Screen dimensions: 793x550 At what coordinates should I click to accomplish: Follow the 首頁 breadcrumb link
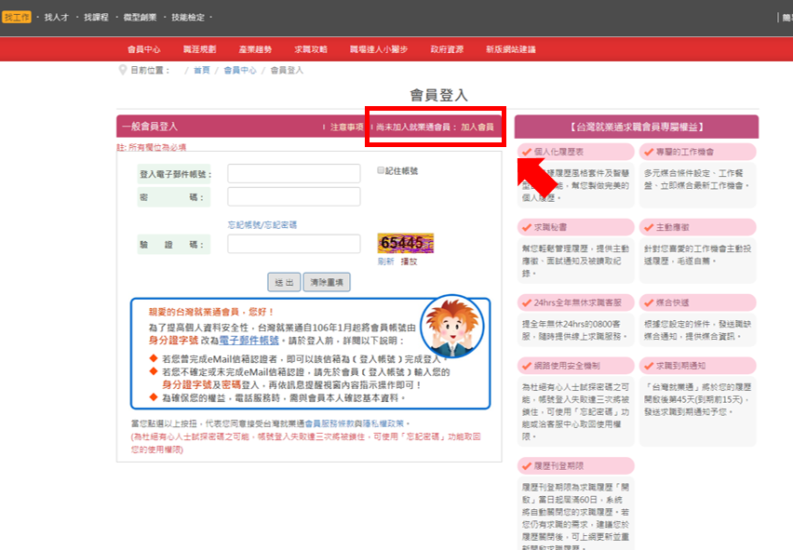pyautogui.click(x=202, y=71)
